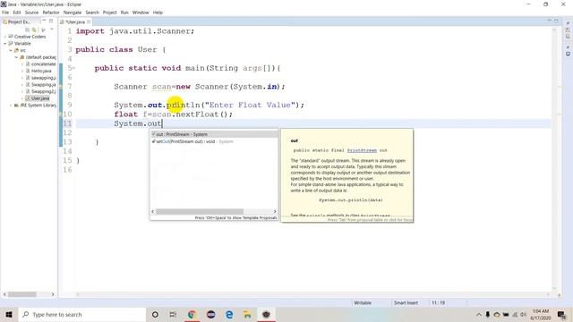This screenshot has height=322, width=573.
Task: Toggle Link with Editor in Project Explorer
Action: 34,30
